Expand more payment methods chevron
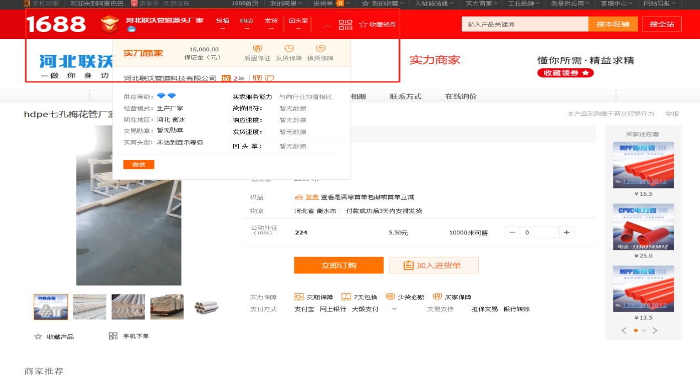The image size is (700, 381). point(394,309)
